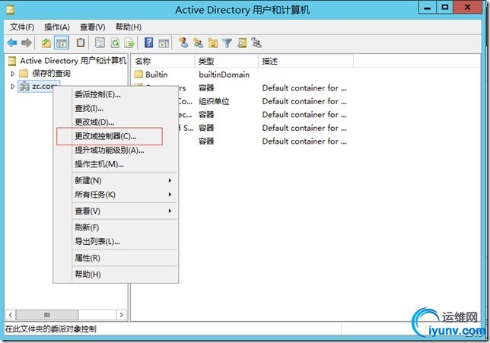Open the 文件(F) menu
Image resolution: width=490 pixels, height=343 pixels.
(x=22, y=27)
